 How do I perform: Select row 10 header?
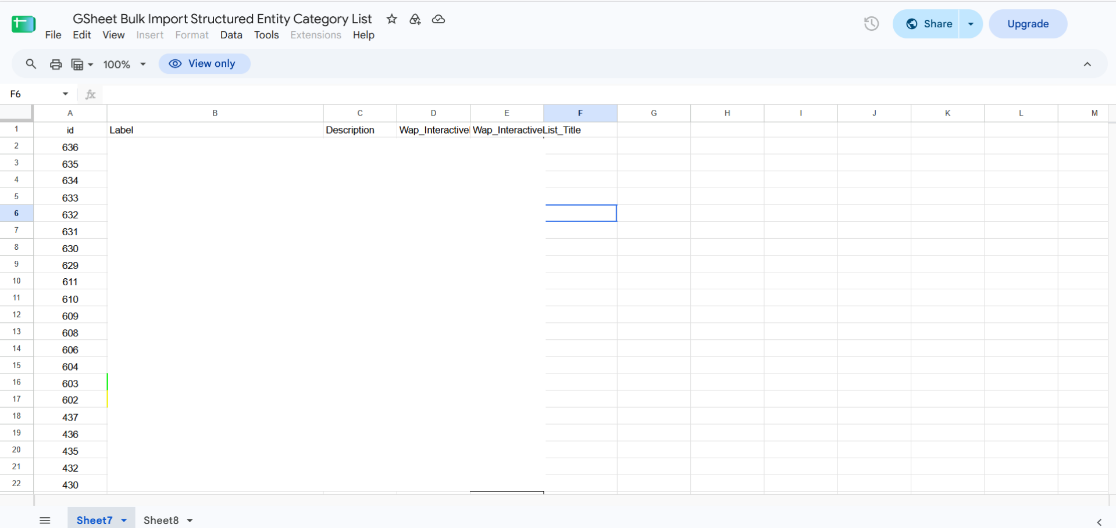(16, 281)
